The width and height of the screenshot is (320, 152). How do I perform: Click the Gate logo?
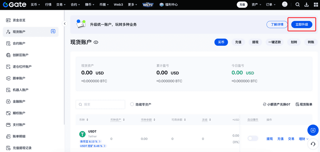[14, 5]
